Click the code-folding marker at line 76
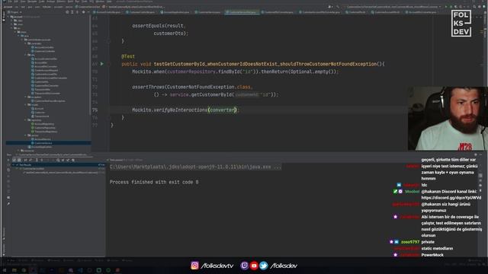The image size is (488, 274). (x=109, y=117)
